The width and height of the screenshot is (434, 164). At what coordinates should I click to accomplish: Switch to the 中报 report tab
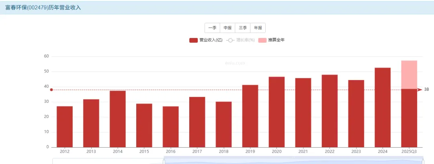click(227, 28)
